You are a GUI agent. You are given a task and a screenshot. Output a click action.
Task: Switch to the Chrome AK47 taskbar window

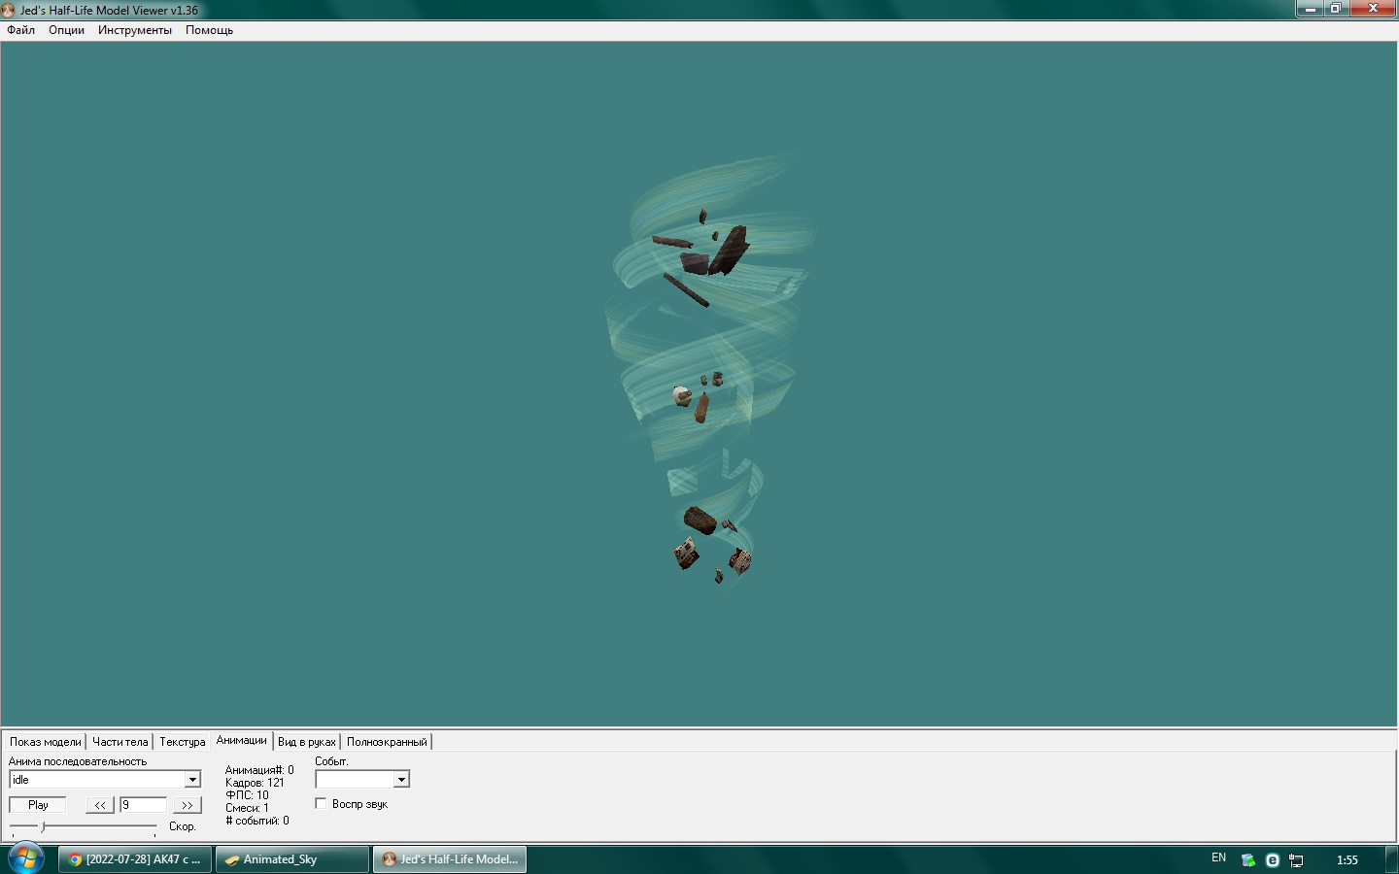[134, 859]
